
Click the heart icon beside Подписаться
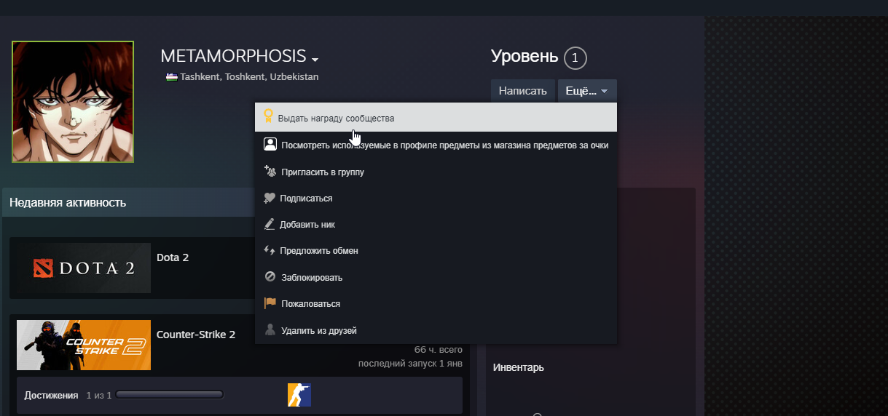269,198
